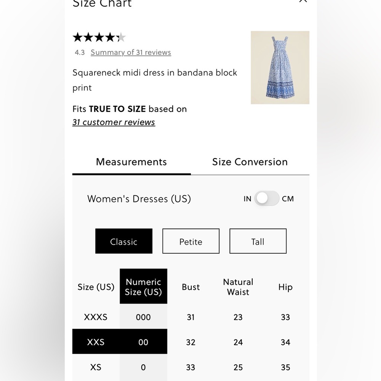Open Summary of 31 reviews link
This screenshot has width=381, height=381.
point(131,53)
